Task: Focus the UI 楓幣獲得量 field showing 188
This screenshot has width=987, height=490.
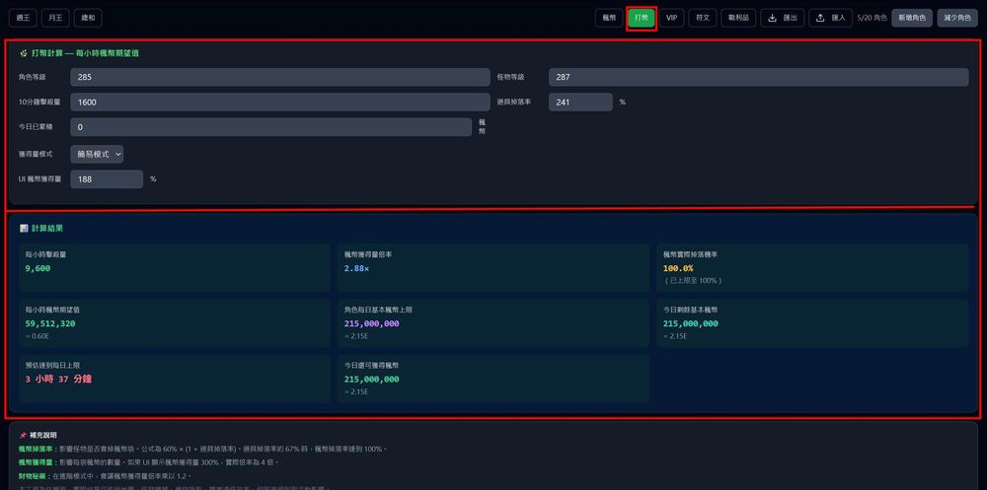Action: coord(107,179)
